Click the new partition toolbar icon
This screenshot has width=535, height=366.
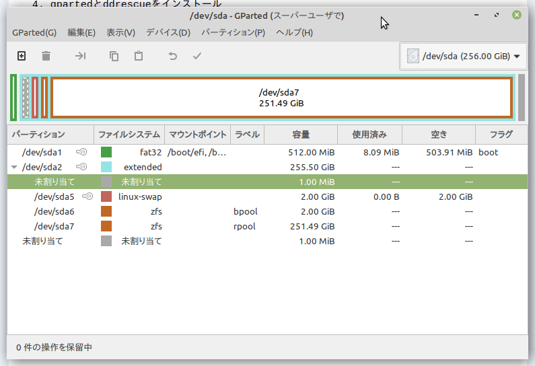tap(22, 56)
